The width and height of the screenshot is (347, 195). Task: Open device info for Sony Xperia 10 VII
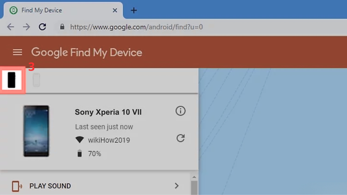(180, 111)
